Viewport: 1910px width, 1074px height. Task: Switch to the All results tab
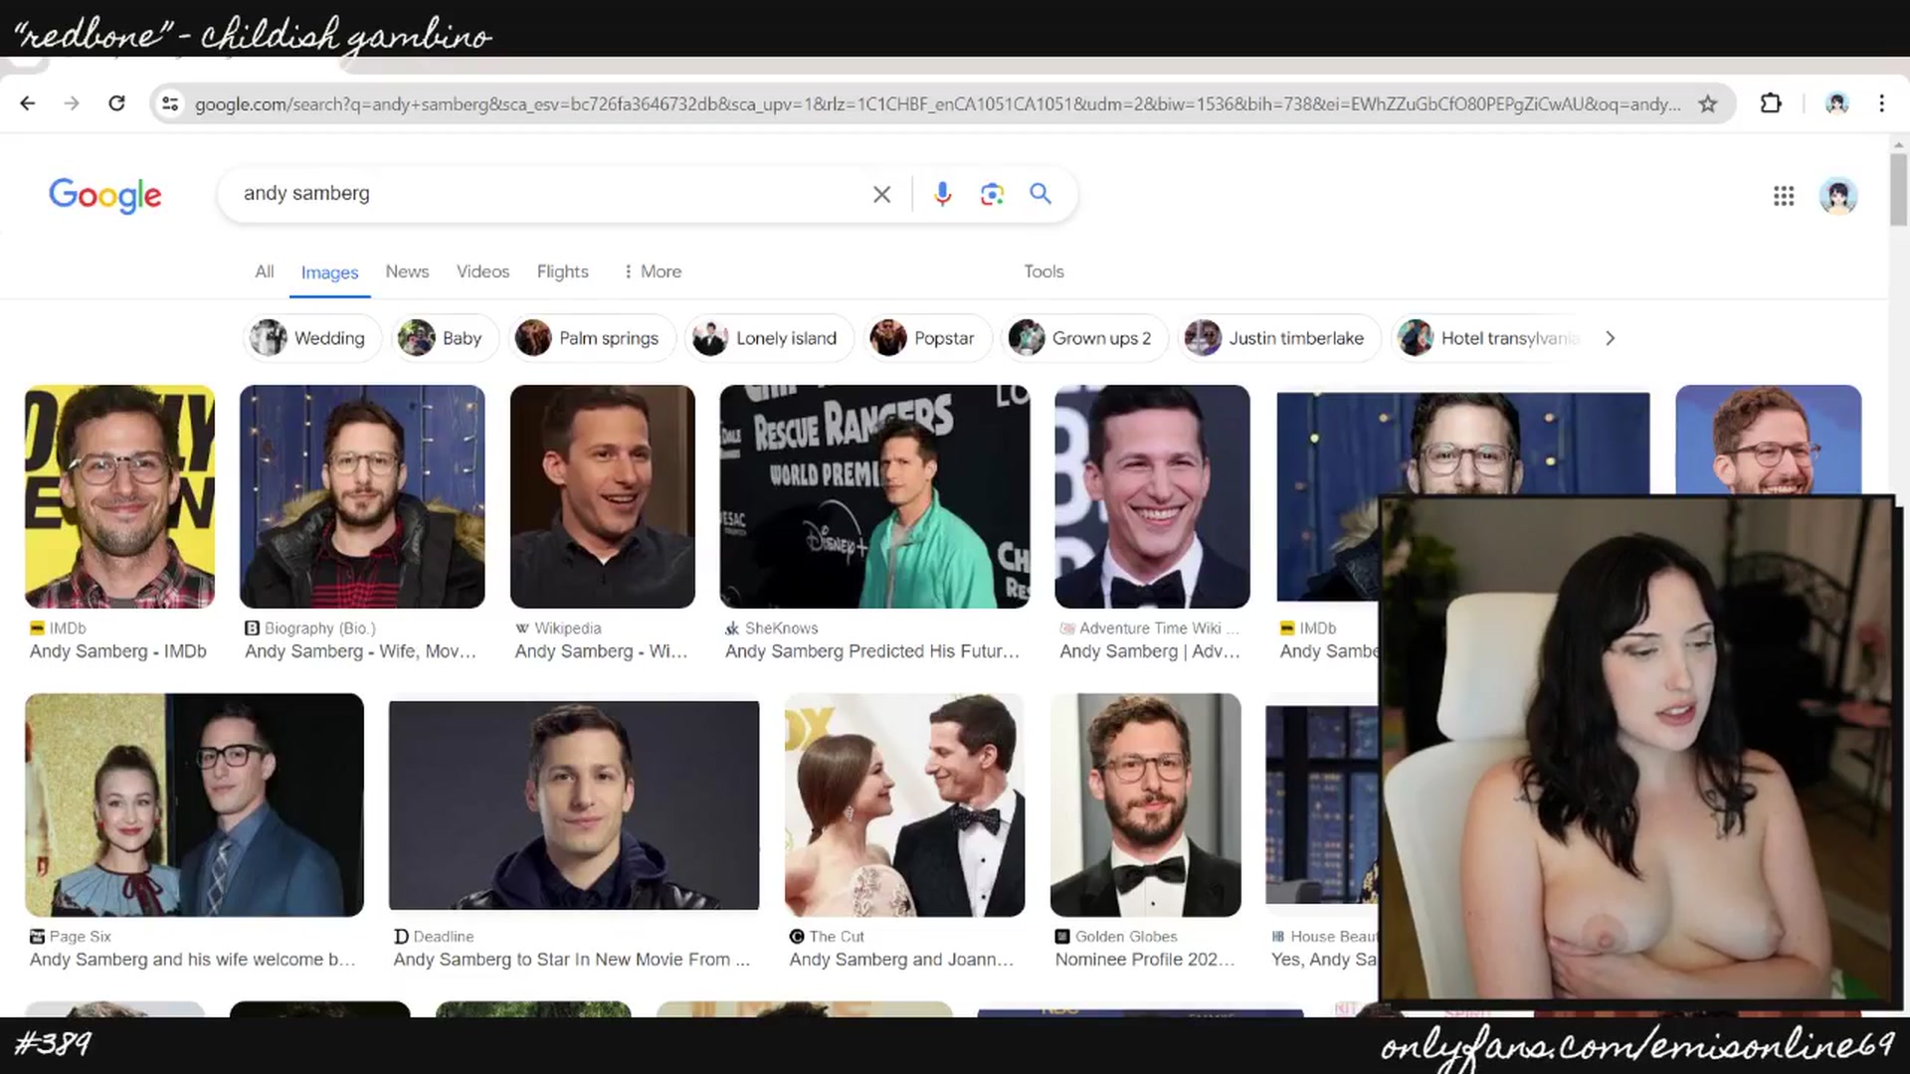(264, 271)
